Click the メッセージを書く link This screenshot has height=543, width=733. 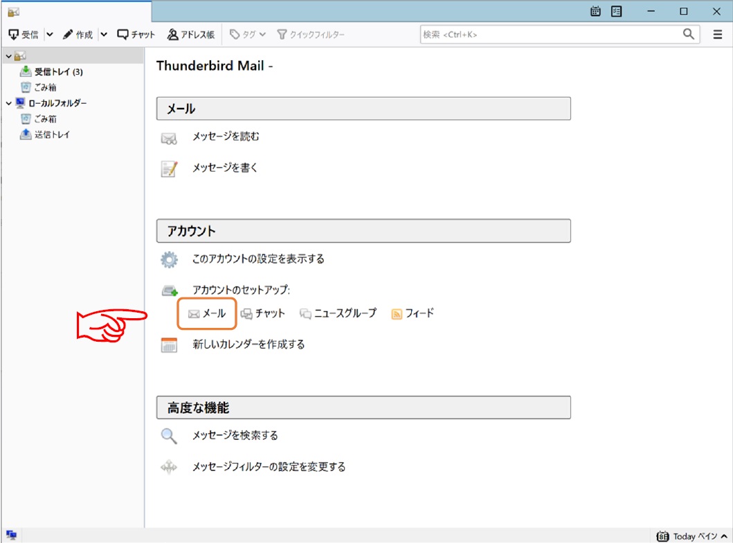point(226,167)
